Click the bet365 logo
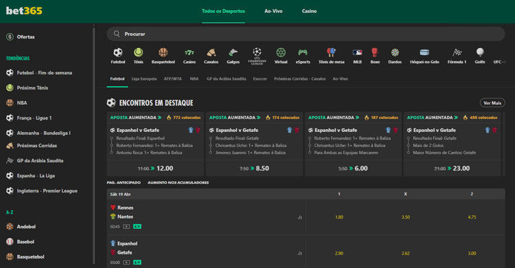 click(24, 11)
